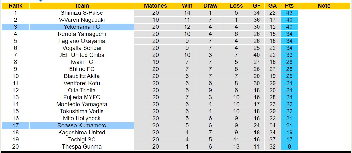Click the Win column header
This screenshot has height=153, width=352.
click(187, 6)
